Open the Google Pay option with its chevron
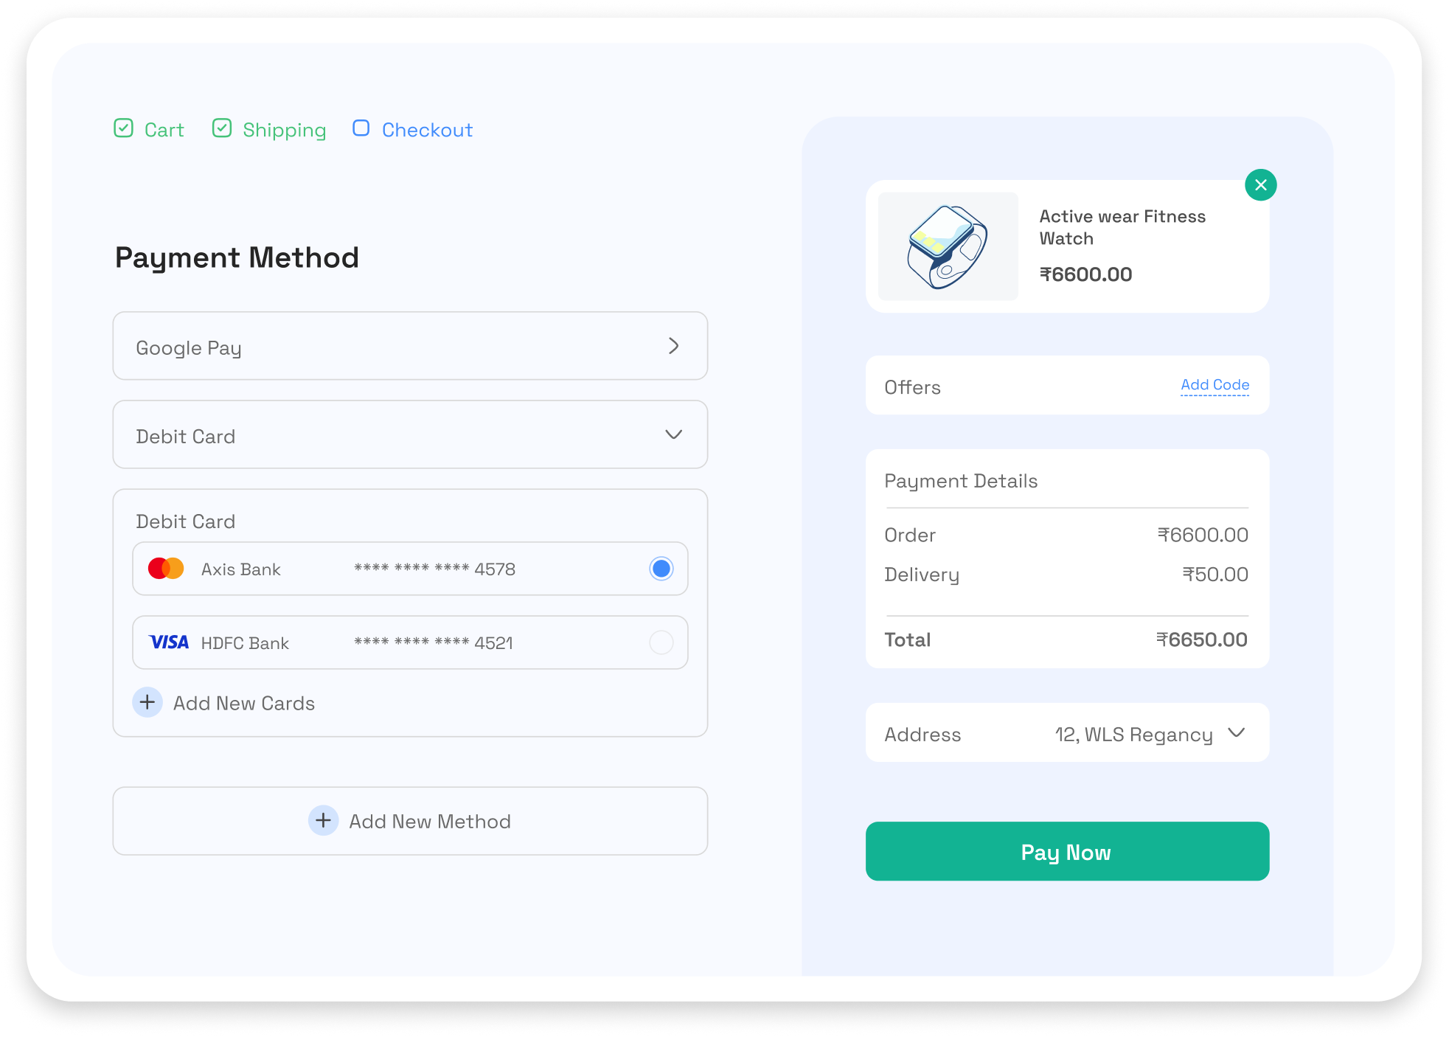1449x1037 pixels. (673, 346)
